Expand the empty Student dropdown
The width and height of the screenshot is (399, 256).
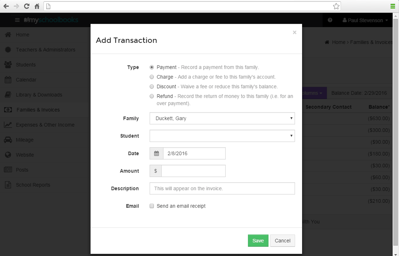(x=222, y=136)
